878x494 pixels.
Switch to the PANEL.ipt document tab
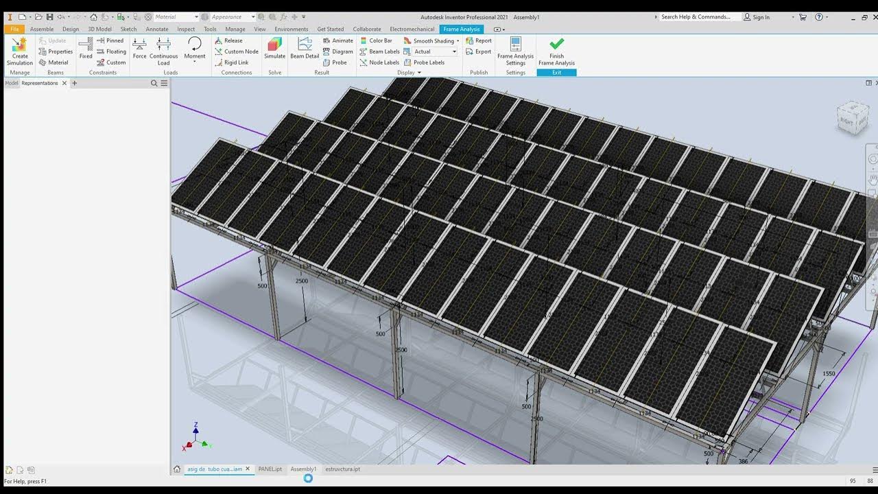270,469
